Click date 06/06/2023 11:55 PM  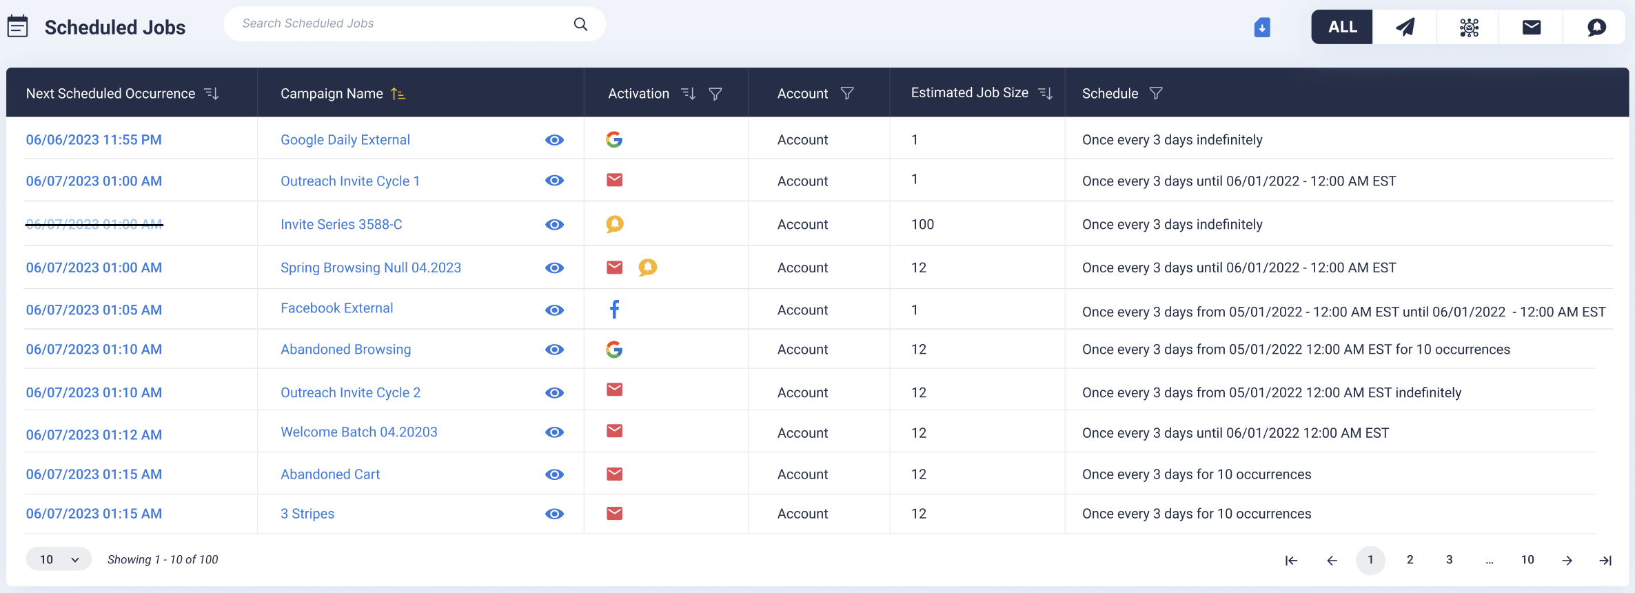tap(94, 140)
